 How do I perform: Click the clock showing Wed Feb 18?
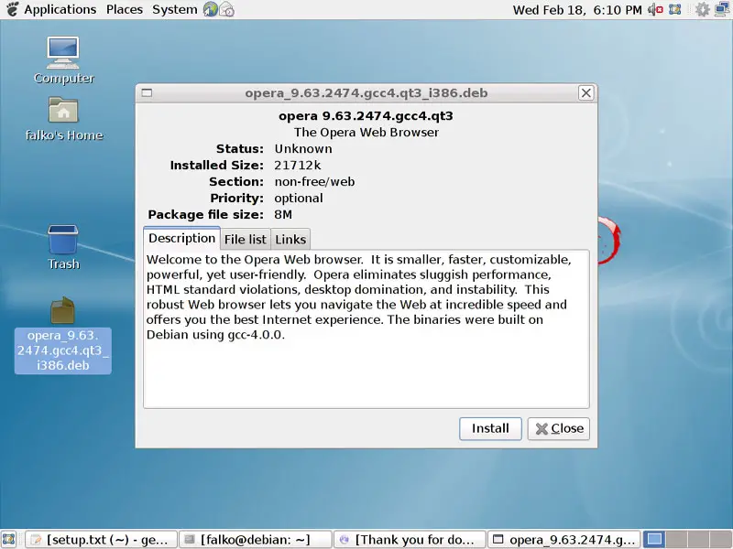(x=577, y=10)
